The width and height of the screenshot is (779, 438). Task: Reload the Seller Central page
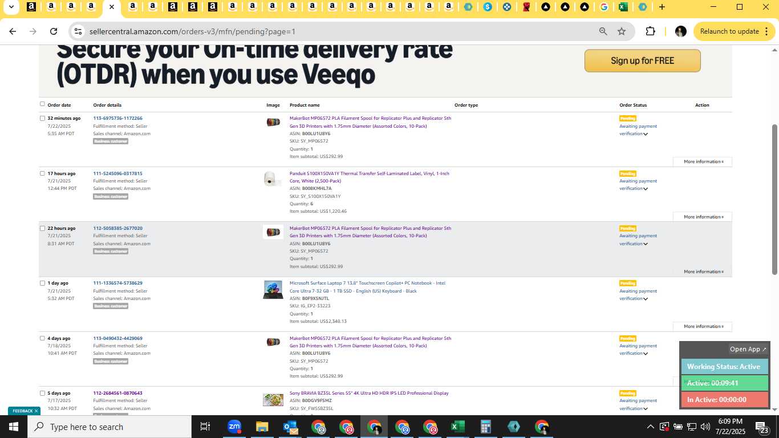click(x=54, y=31)
